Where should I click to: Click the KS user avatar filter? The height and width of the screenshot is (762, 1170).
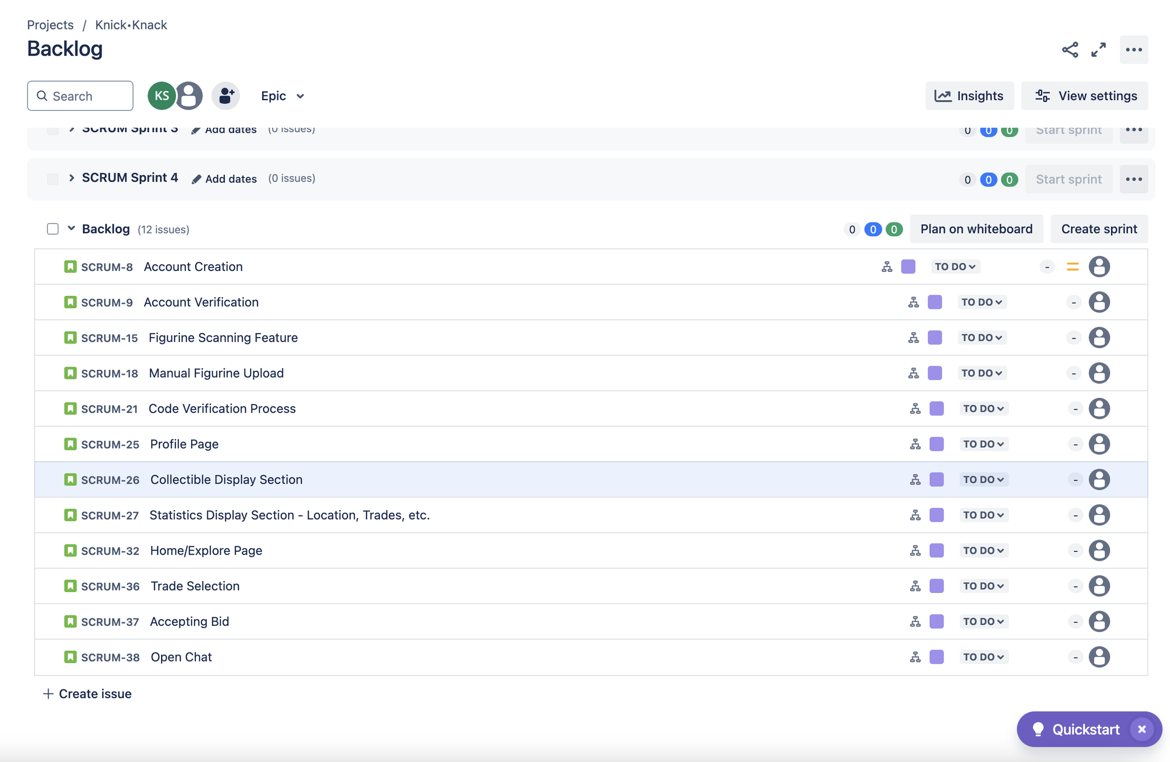tap(162, 96)
